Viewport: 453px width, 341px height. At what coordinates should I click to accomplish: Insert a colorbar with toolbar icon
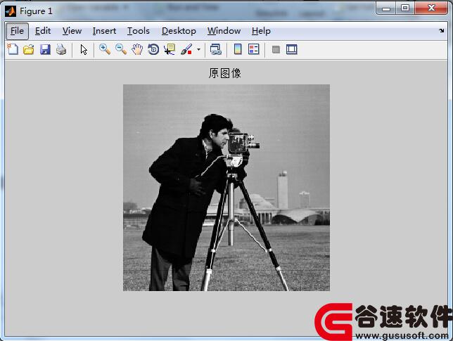(238, 49)
